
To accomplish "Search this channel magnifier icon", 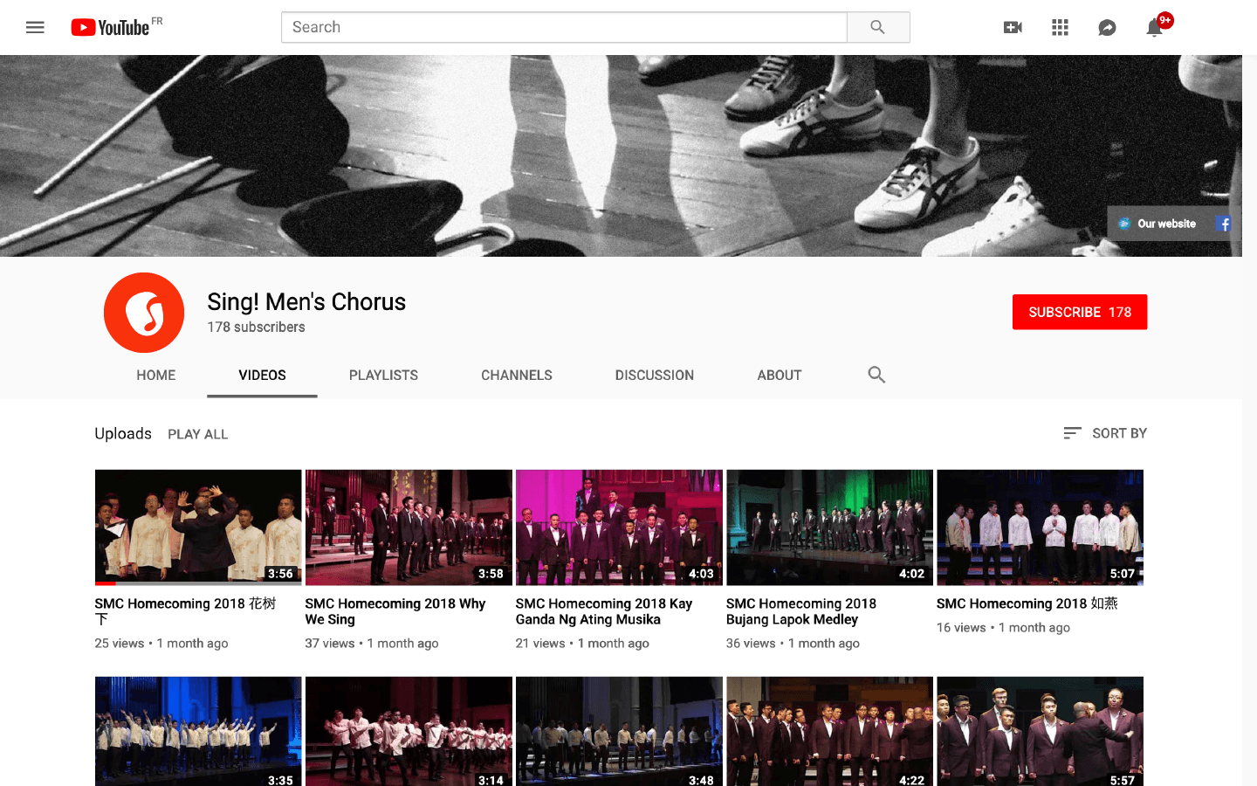I will [x=876, y=375].
